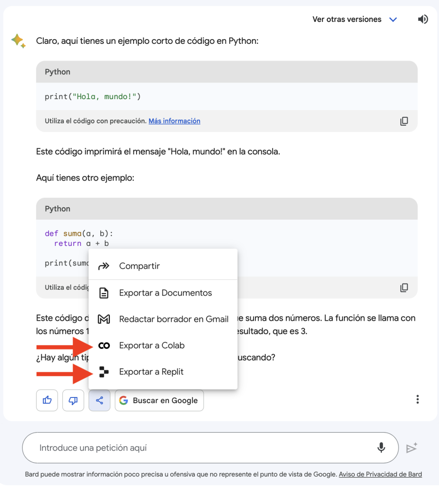The height and width of the screenshot is (488, 439).
Task: Click the microphone voice input icon
Action: [381, 447]
